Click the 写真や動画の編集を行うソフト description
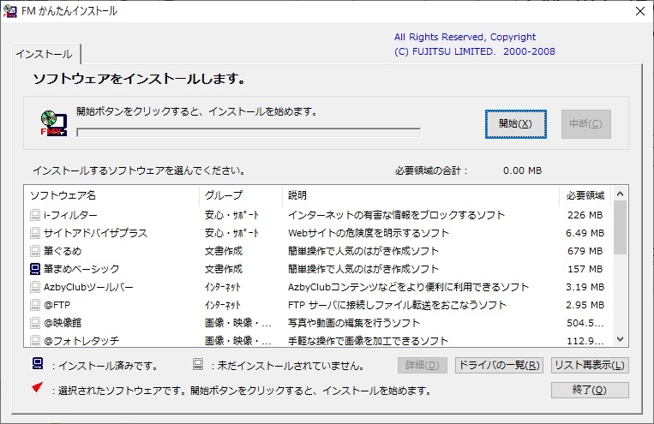This screenshot has width=654, height=424. (x=354, y=323)
